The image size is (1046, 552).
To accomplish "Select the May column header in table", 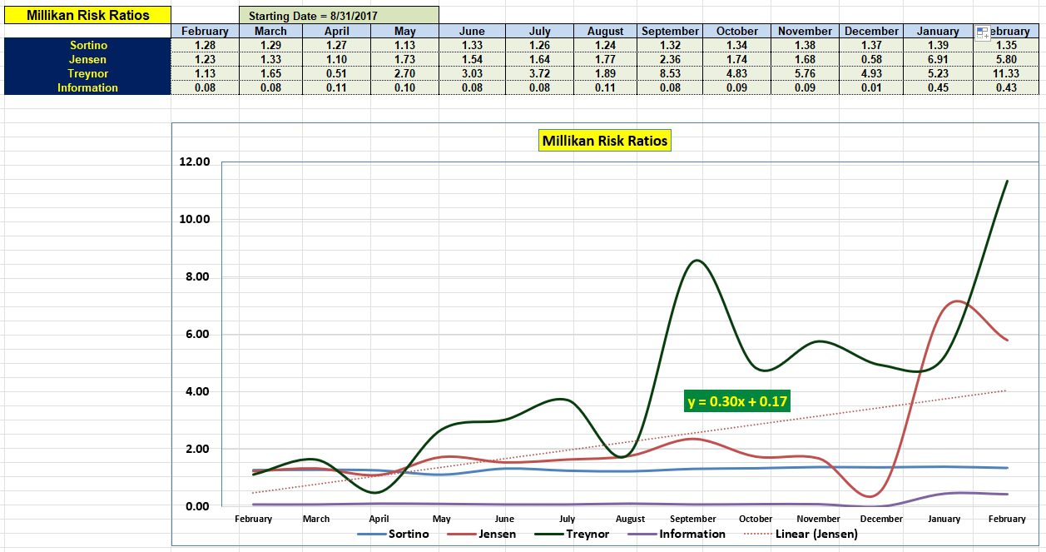I will [x=405, y=31].
